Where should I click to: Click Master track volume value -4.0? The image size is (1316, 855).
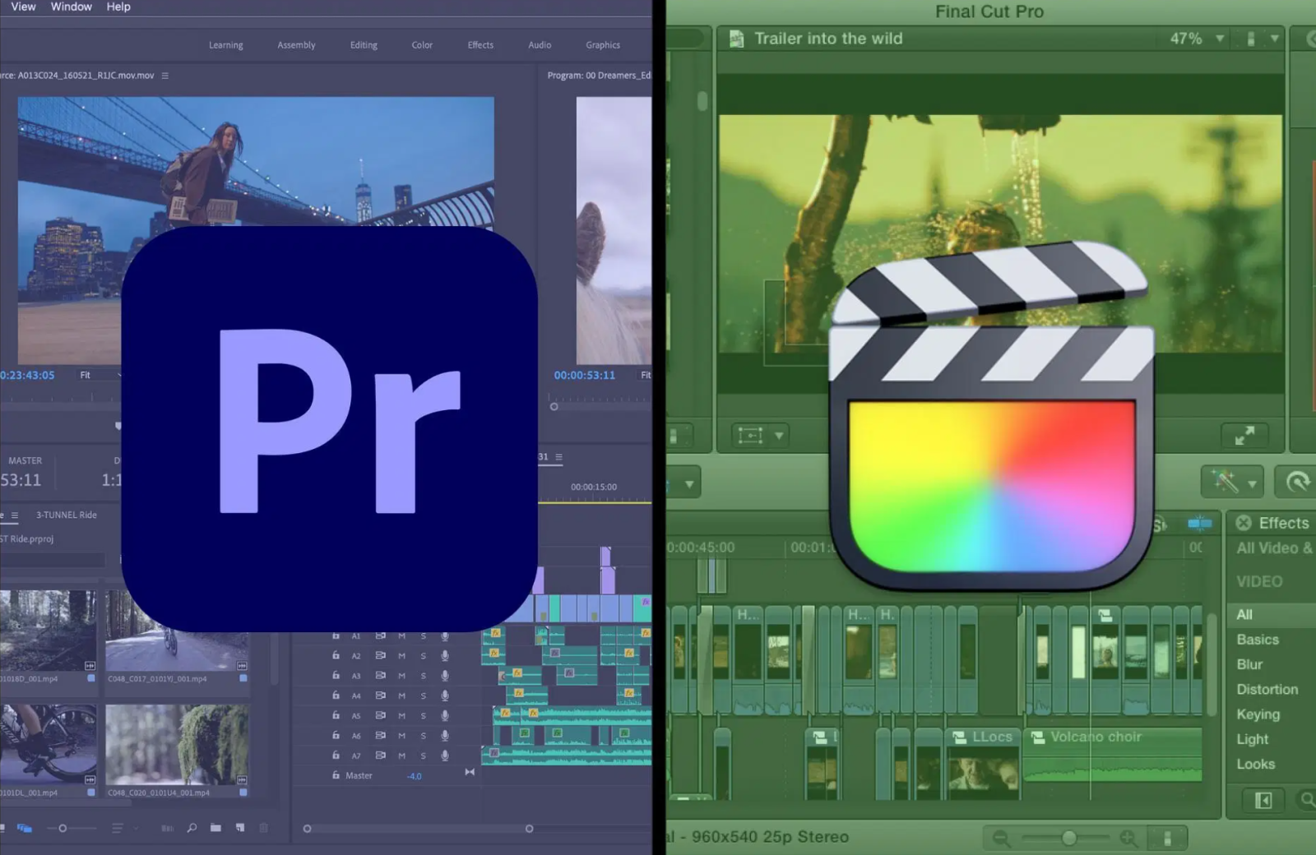click(414, 776)
